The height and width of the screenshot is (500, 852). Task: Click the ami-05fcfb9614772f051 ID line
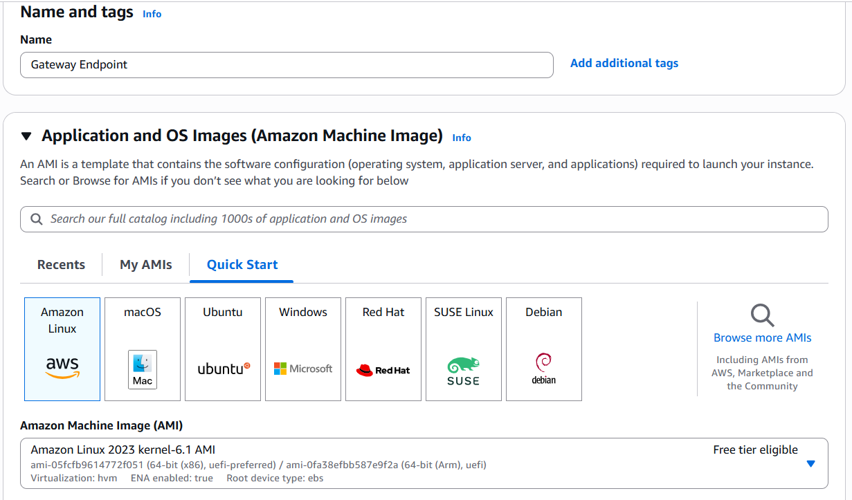[259, 465]
